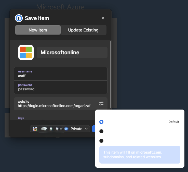The image size is (188, 172).
Task: Click the 1Password logo in the header
Action: (x=19, y=18)
